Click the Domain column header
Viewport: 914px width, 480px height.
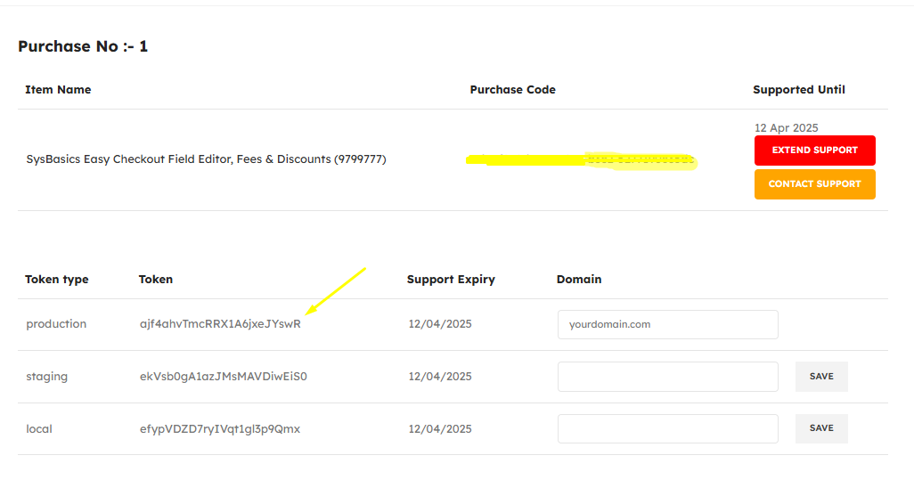pos(579,279)
